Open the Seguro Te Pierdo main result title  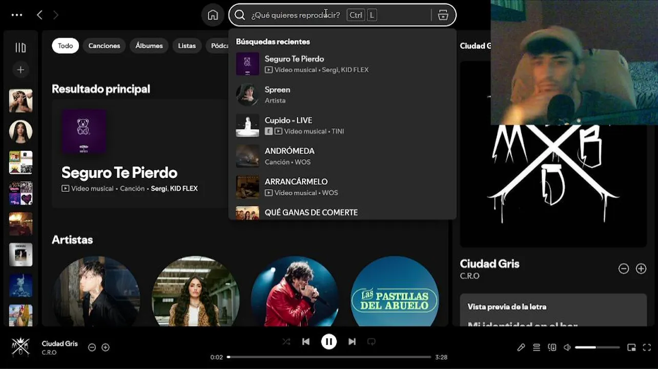tap(119, 172)
